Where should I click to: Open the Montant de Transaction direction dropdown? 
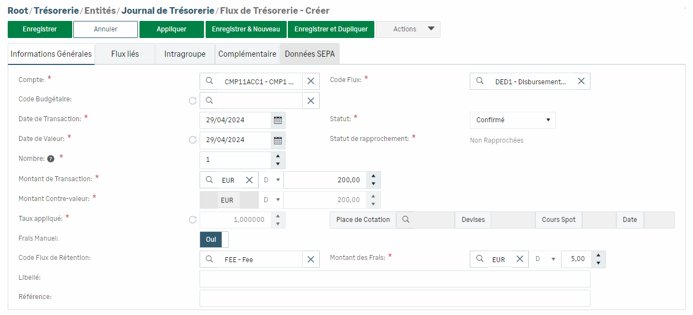pos(272,180)
